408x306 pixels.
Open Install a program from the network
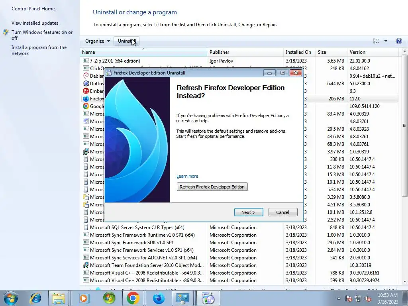point(39,50)
